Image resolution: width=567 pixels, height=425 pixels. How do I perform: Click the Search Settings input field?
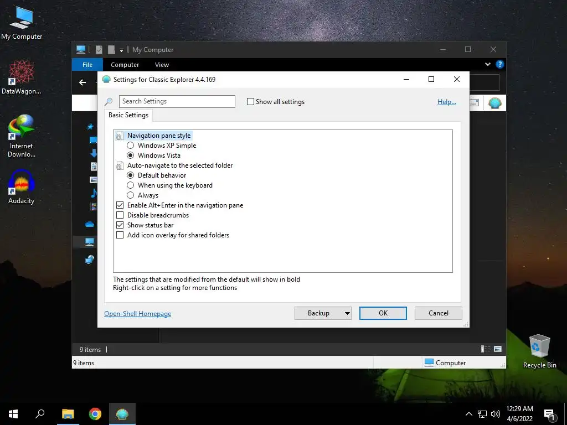tap(177, 102)
